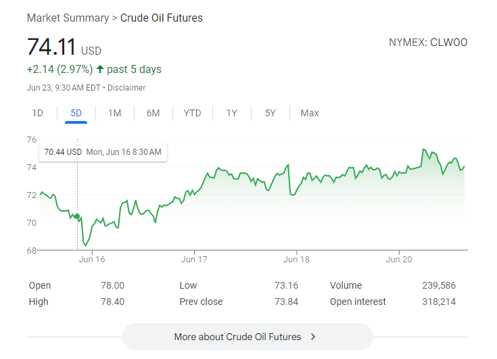Click the Open interest value 318,214

439,302
